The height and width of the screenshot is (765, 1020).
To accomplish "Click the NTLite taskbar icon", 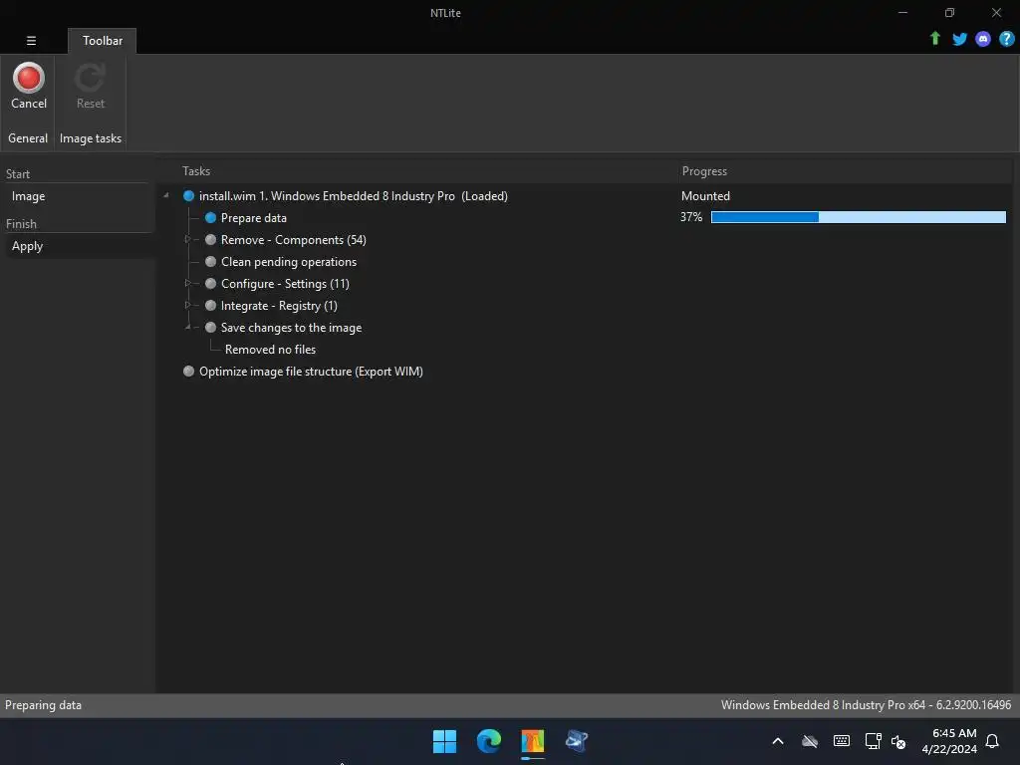I will (x=532, y=741).
